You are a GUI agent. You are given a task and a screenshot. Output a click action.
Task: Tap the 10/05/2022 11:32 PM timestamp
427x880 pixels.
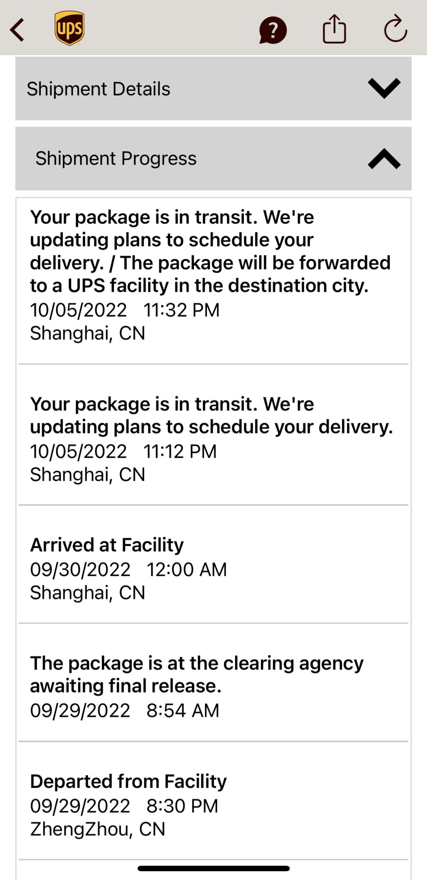[x=125, y=310]
